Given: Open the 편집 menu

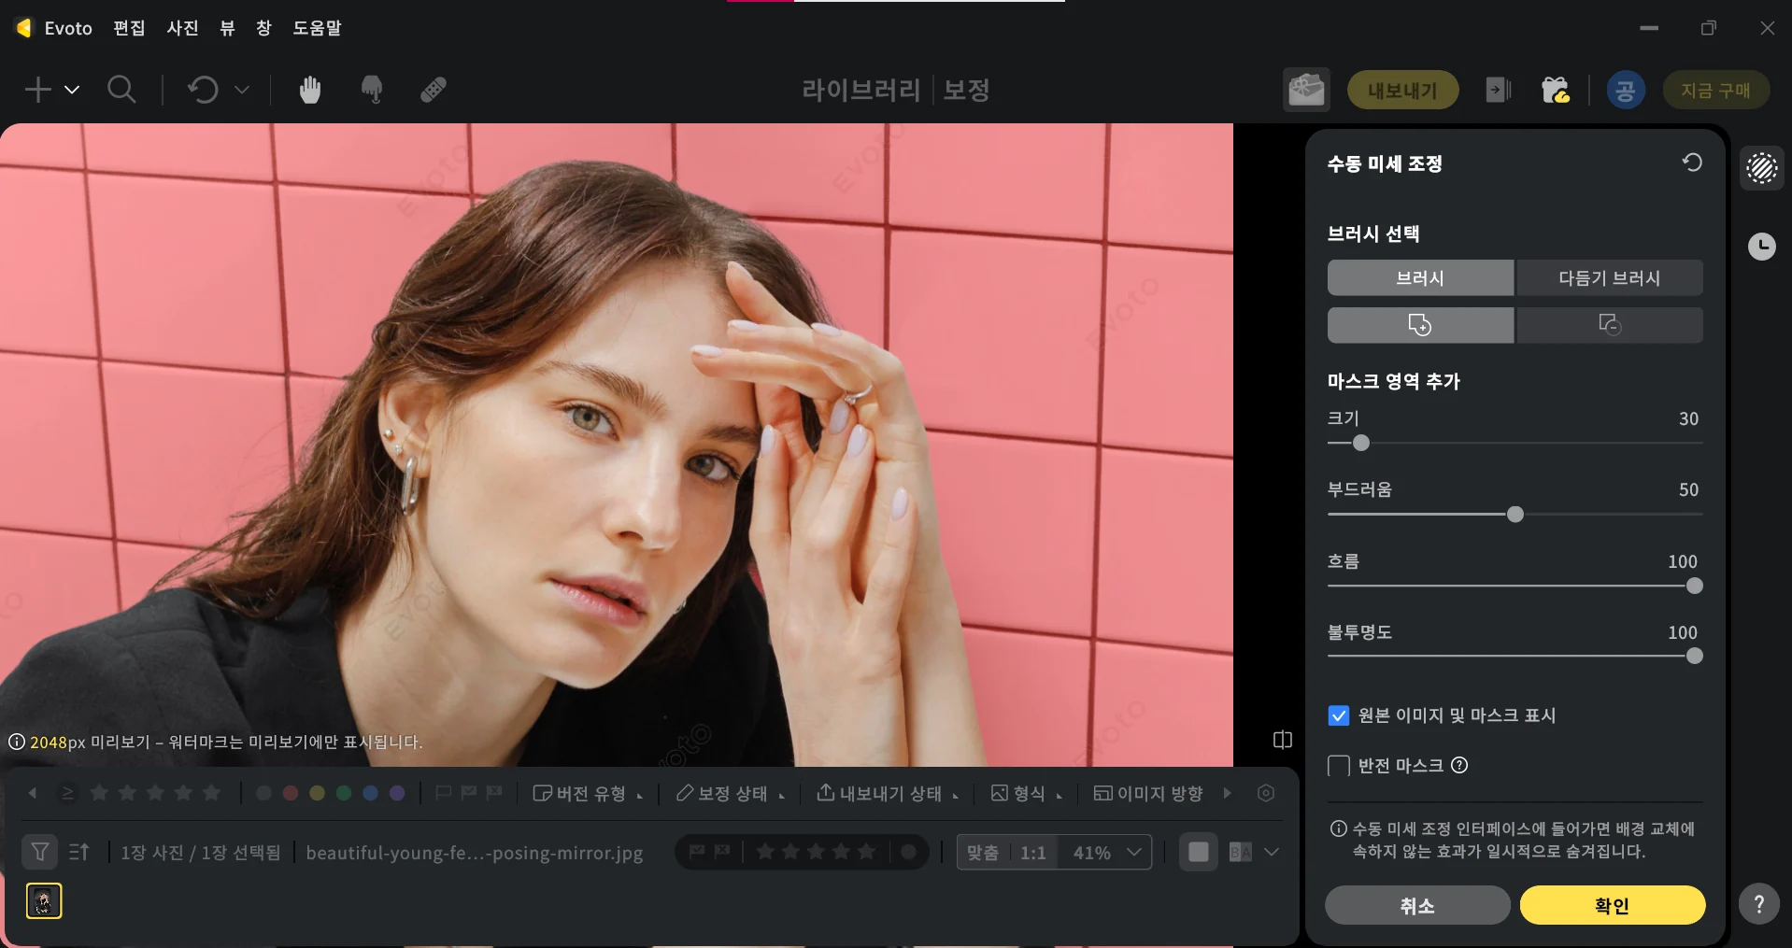Looking at the screenshot, I should pos(129,28).
